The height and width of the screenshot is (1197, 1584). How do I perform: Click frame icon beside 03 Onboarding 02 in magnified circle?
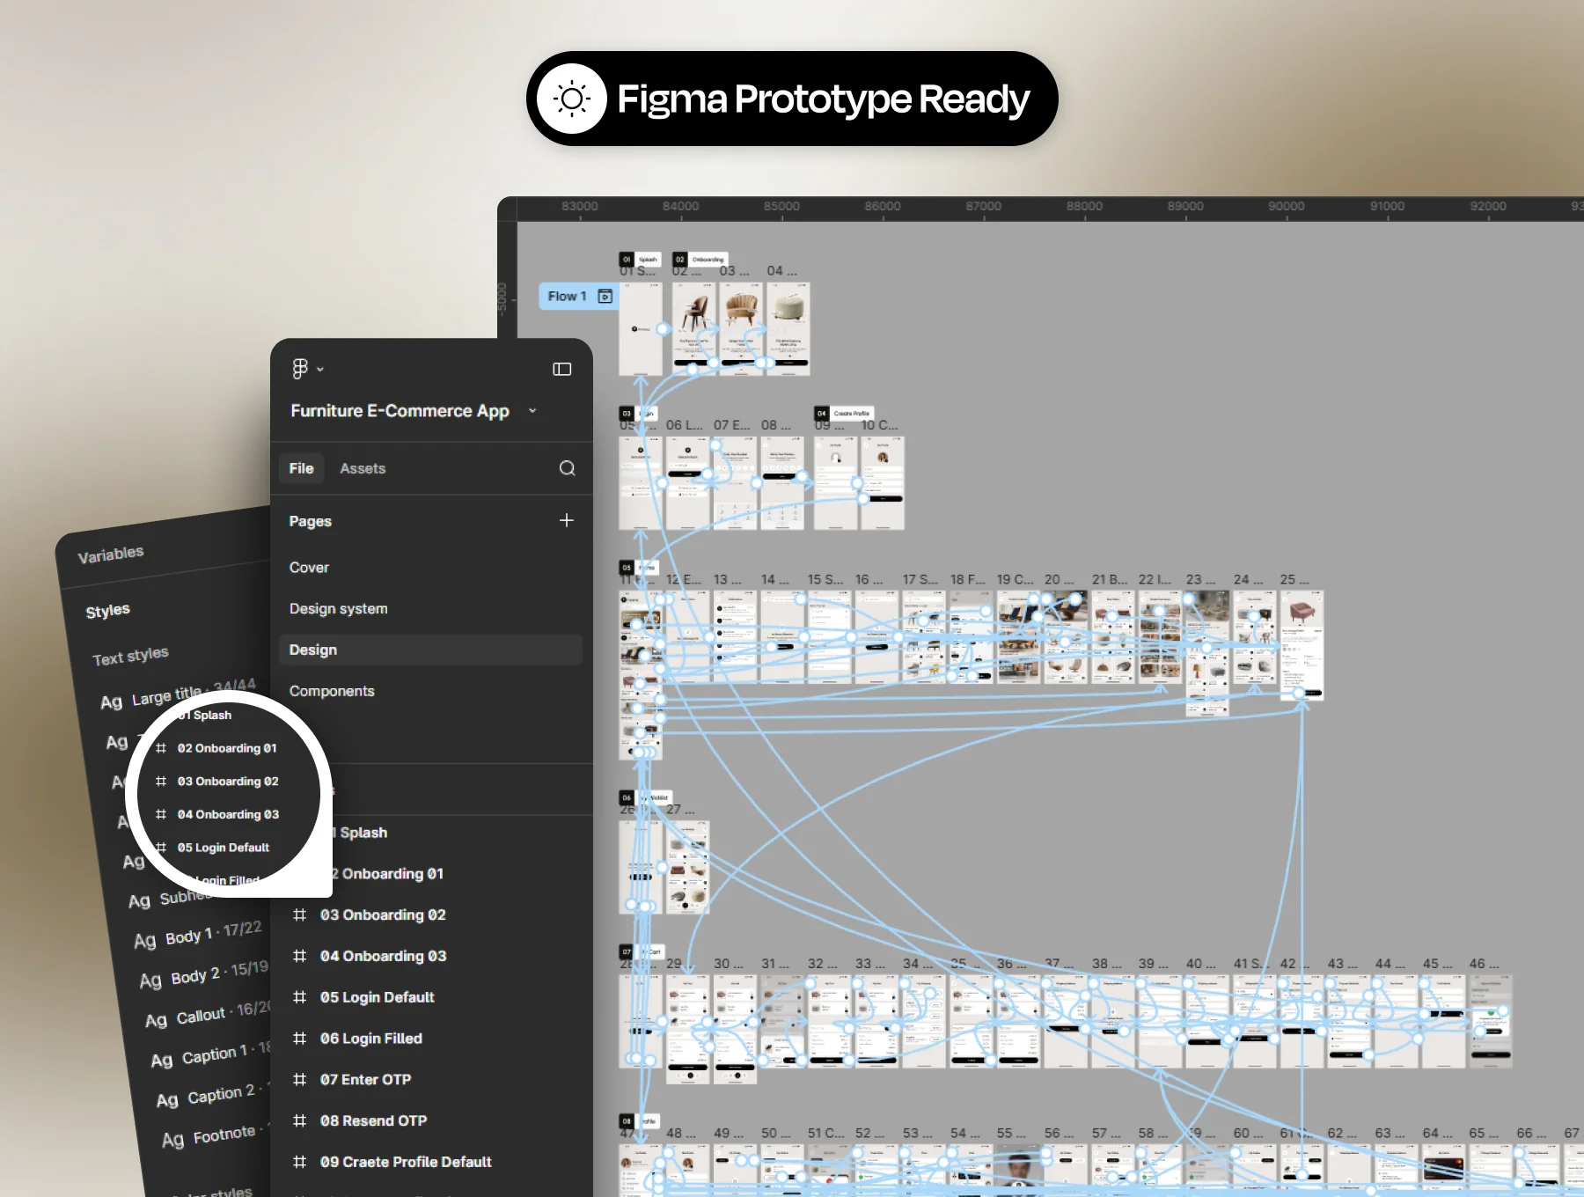(161, 782)
